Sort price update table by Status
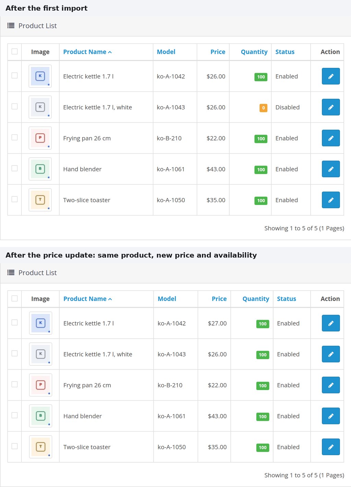 coord(287,299)
